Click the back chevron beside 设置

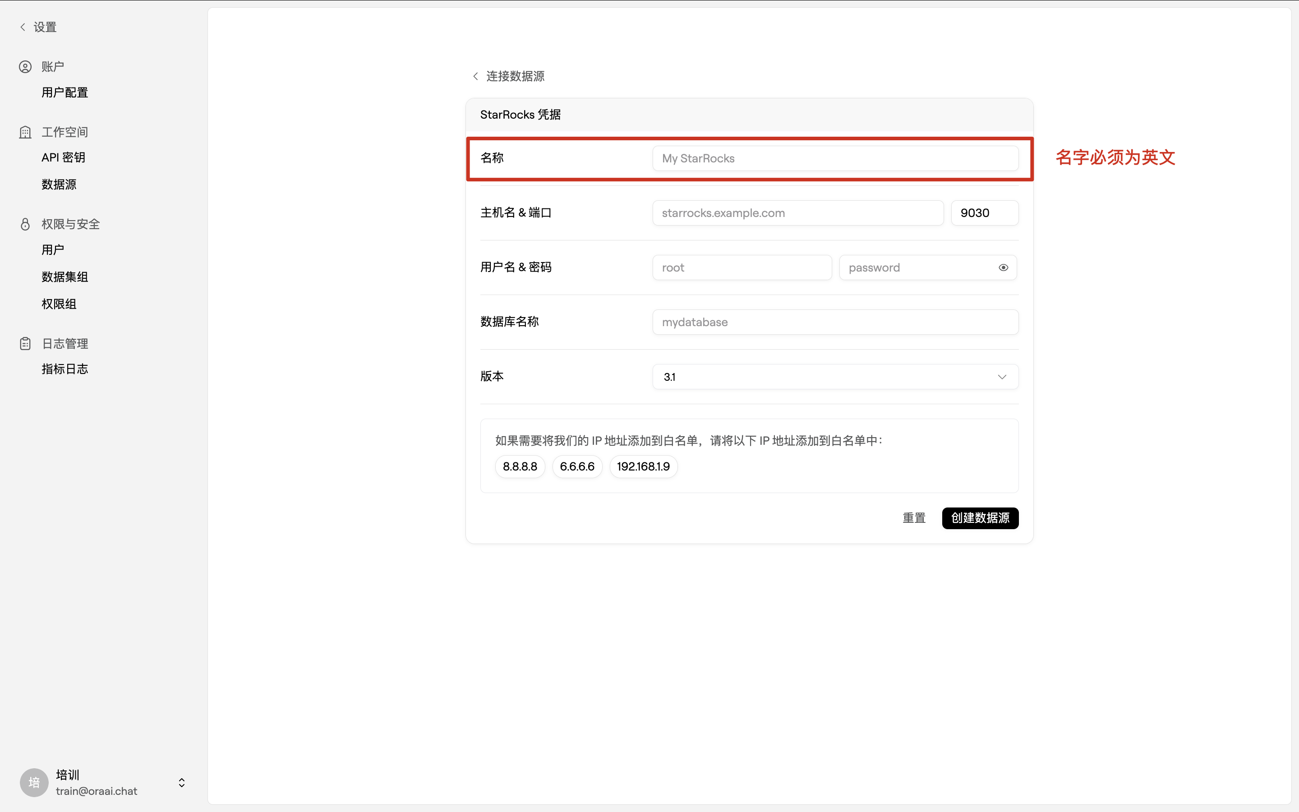click(23, 26)
